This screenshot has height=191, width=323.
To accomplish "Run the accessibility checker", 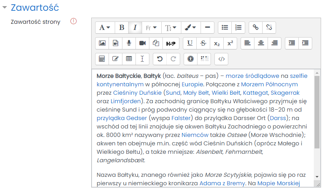I will [190, 59].
